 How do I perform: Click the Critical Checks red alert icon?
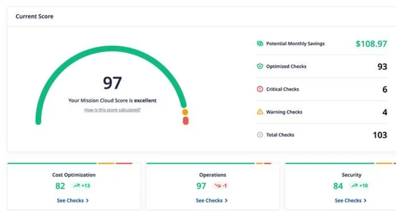[x=260, y=89]
